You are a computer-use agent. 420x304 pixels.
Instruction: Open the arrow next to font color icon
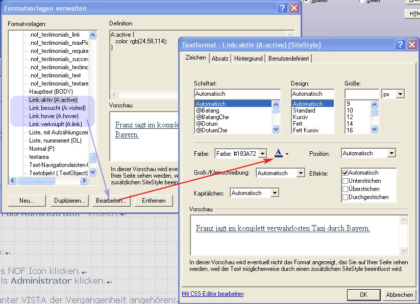pos(287,154)
